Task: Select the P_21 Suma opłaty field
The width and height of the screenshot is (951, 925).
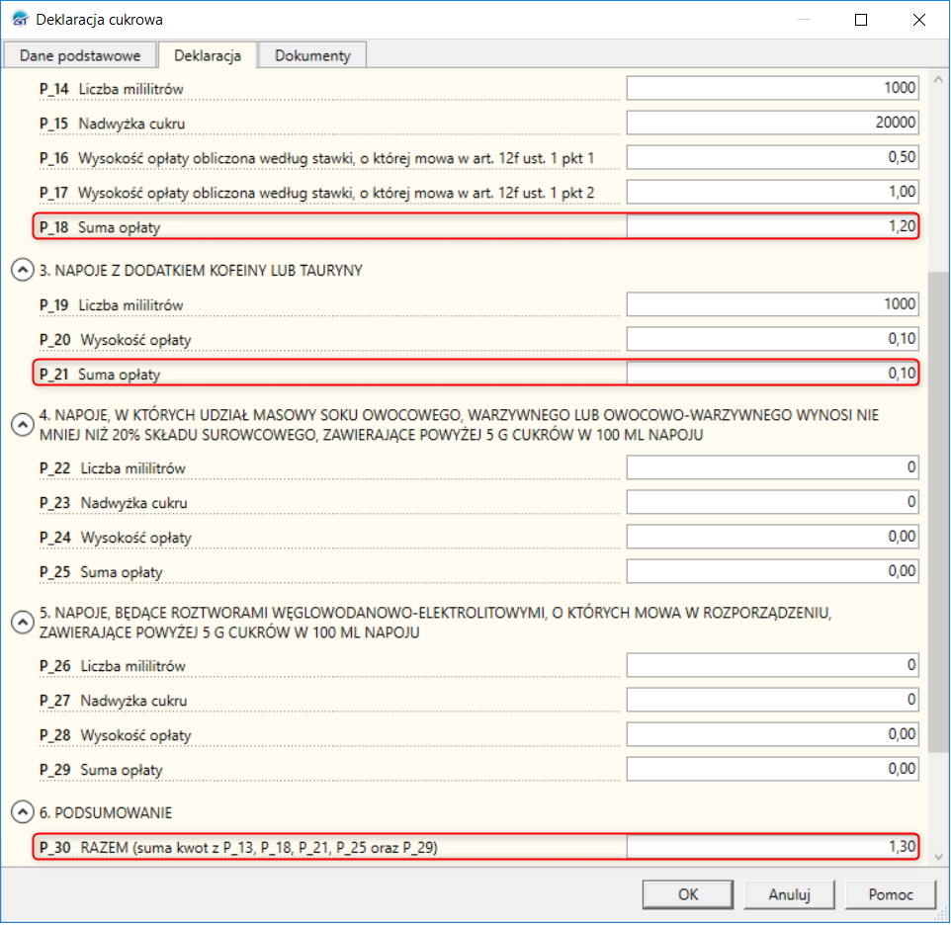Action: coord(773,373)
